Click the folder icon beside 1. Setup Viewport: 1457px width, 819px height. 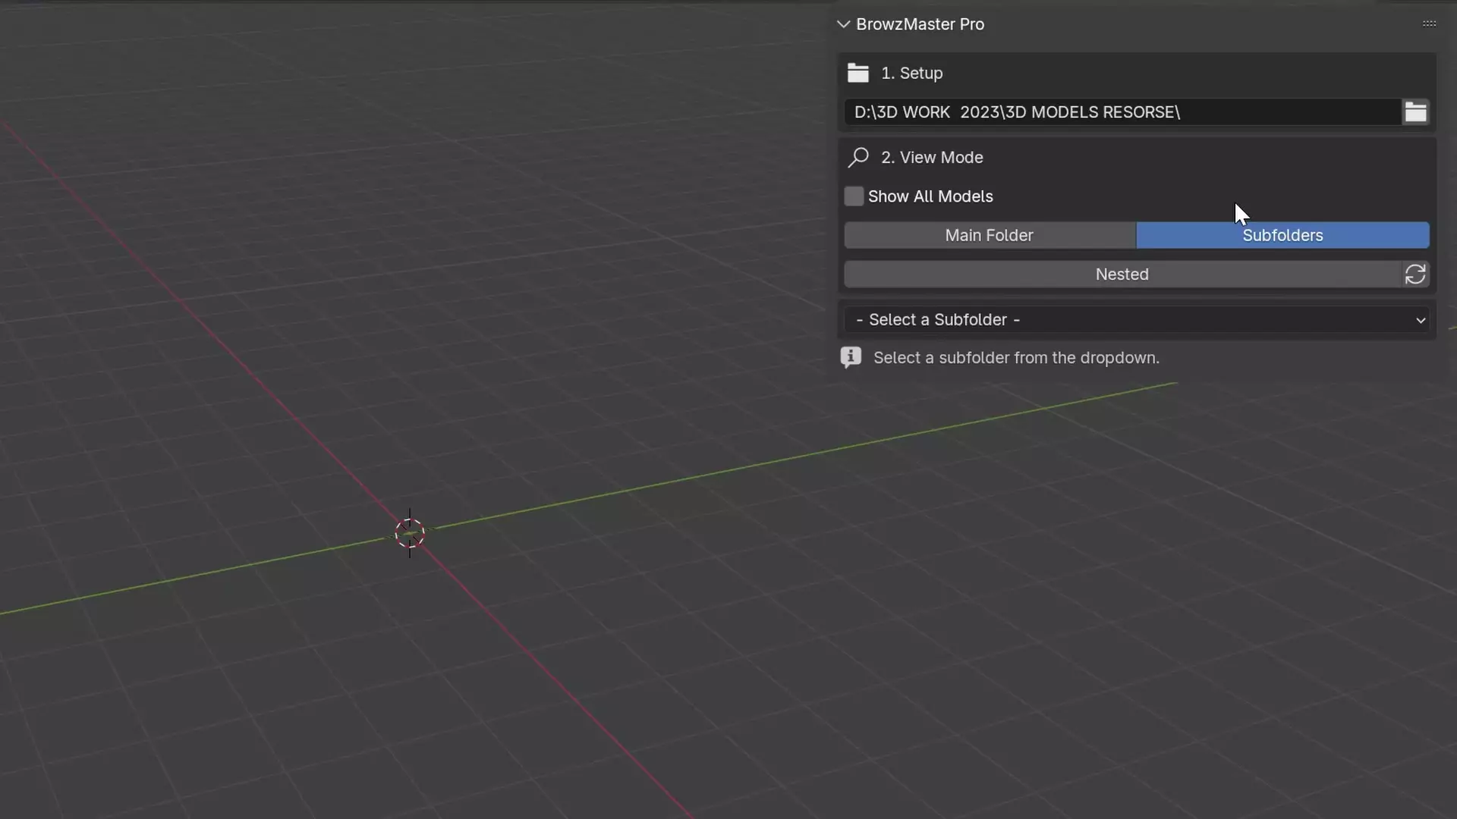point(858,73)
